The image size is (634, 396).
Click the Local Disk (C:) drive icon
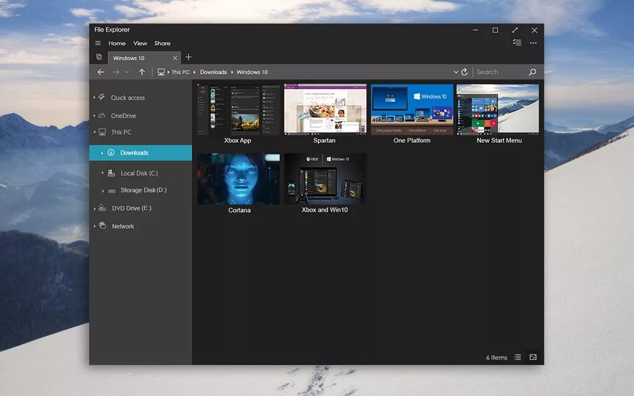point(111,173)
